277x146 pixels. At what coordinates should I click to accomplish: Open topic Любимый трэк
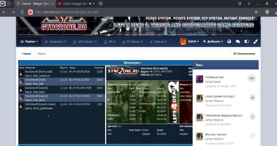[214, 77]
